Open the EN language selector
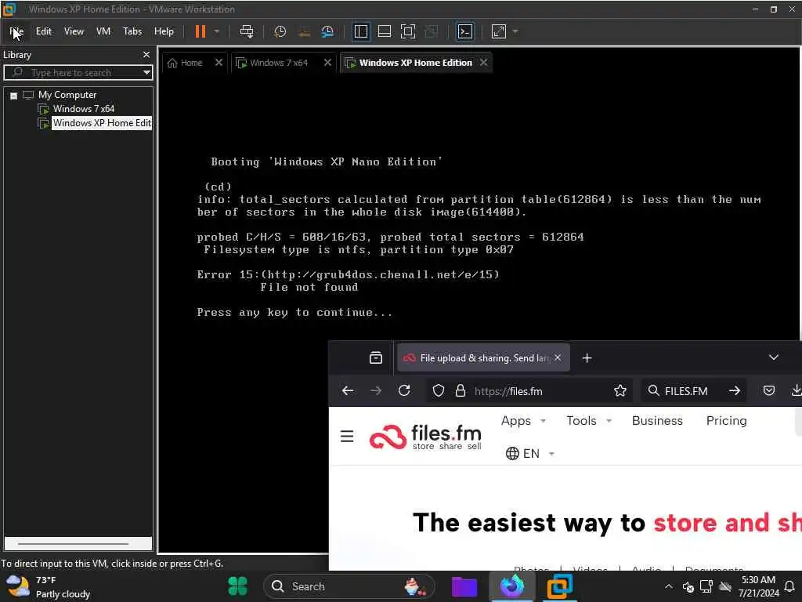This screenshot has height=602, width=802. tap(530, 454)
